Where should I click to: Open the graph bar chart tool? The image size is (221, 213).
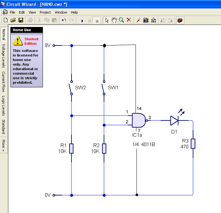click(x=146, y=20)
